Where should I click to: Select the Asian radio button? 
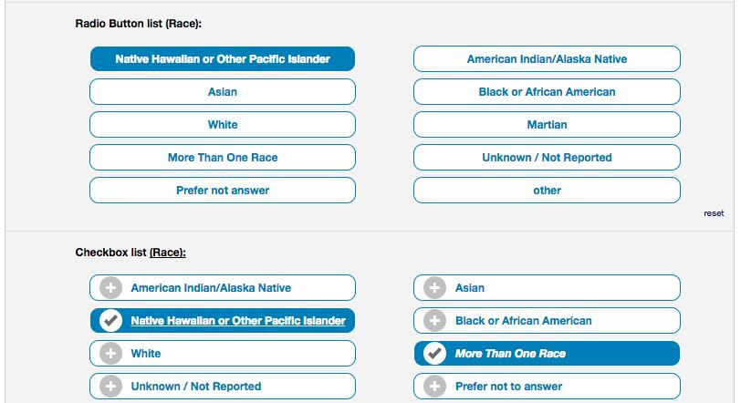(223, 91)
